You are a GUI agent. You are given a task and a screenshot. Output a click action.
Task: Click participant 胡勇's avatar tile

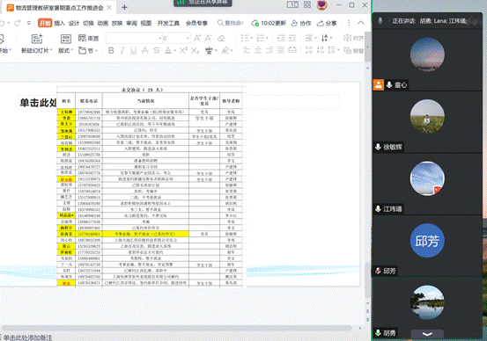tap(427, 302)
